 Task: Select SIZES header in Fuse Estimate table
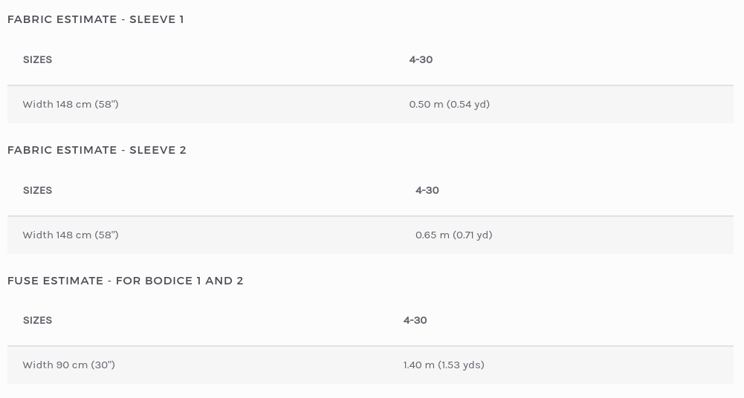[37, 320]
